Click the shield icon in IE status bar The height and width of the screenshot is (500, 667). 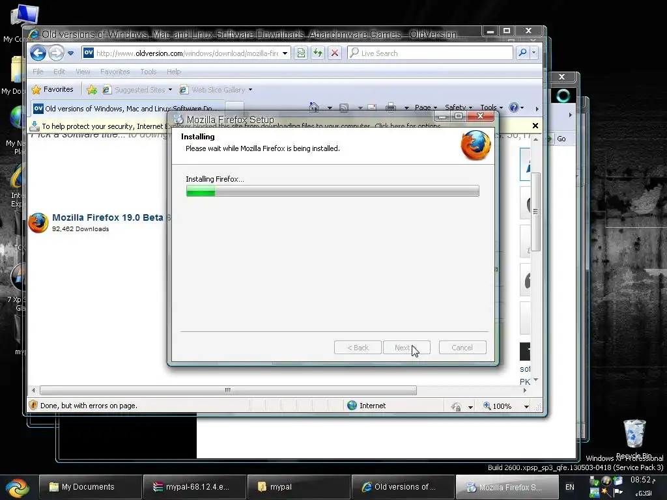(33, 405)
